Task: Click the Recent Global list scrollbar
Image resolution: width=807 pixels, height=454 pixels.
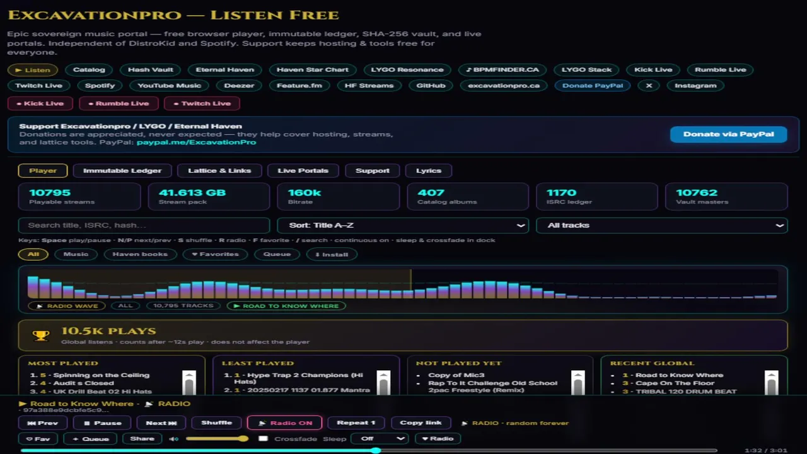Action: [x=772, y=383]
